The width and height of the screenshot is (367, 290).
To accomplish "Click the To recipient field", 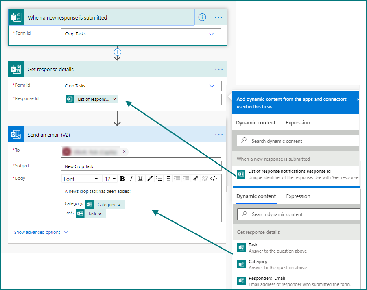I will click(141, 152).
